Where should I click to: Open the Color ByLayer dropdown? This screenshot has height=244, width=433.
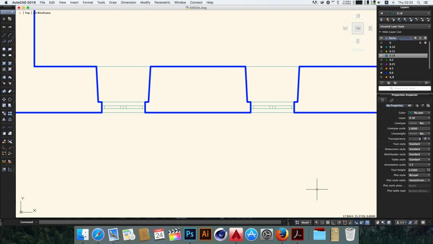click(x=419, y=113)
